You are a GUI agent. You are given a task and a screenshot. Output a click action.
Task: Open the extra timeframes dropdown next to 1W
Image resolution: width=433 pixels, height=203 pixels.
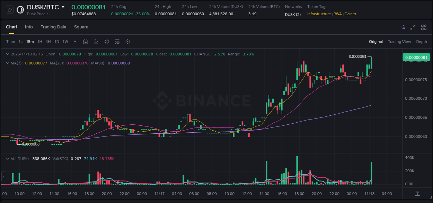(x=74, y=42)
